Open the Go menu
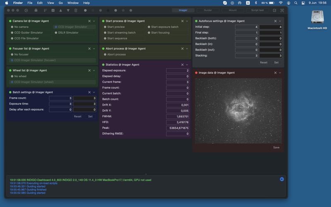 [x=61, y=3]
